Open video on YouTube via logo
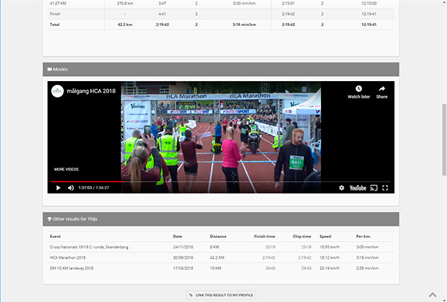Screen dimensions: 447x302 point(358,188)
